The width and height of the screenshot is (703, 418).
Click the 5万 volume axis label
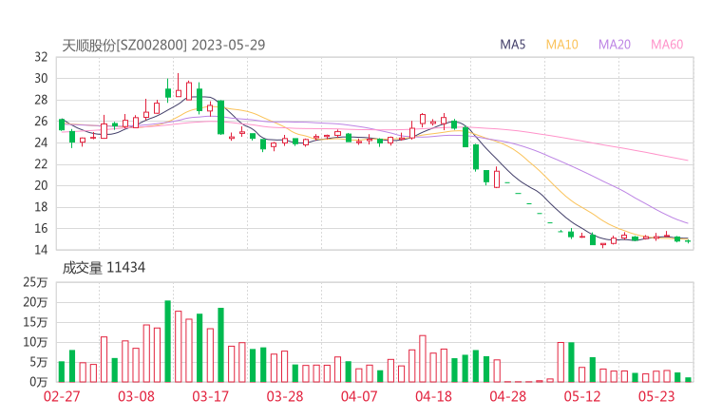(39, 362)
